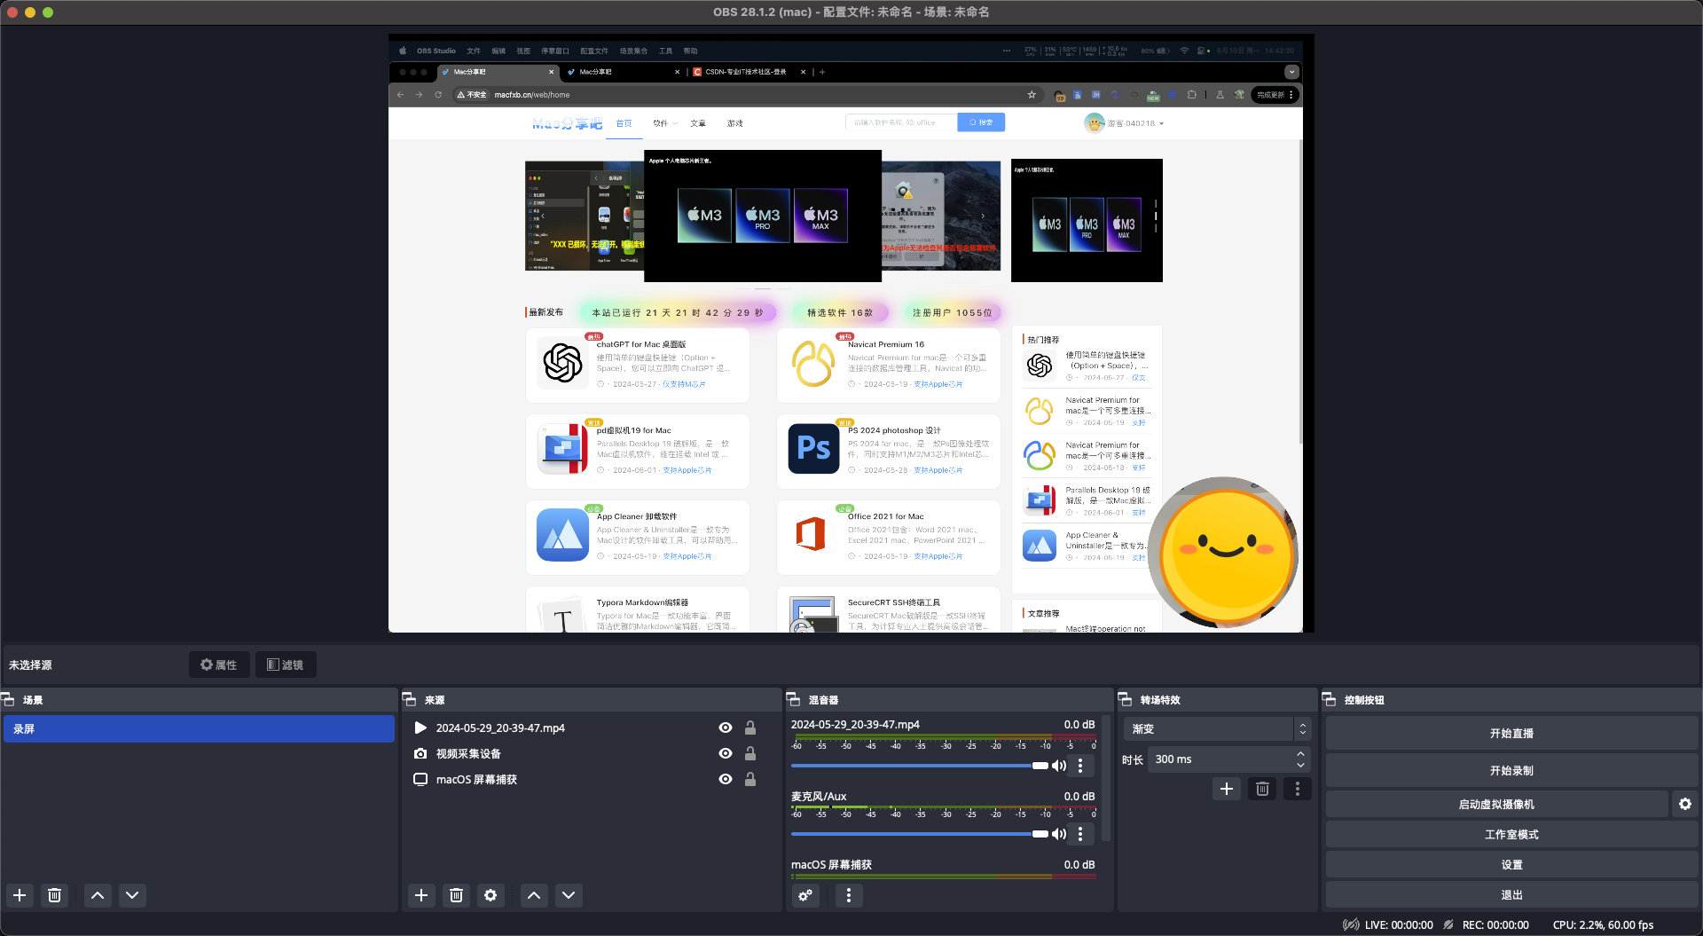Open 滤镜 filters button

coord(286,665)
